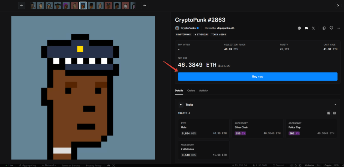Switch traits to grid view
The image size is (344, 167).
pyautogui.click(x=329, y=113)
